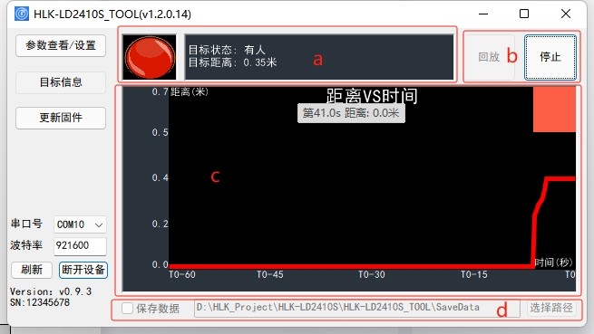Refresh ports with the 刷新 button
The image size is (594, 334).
click(x=32, y=270)
